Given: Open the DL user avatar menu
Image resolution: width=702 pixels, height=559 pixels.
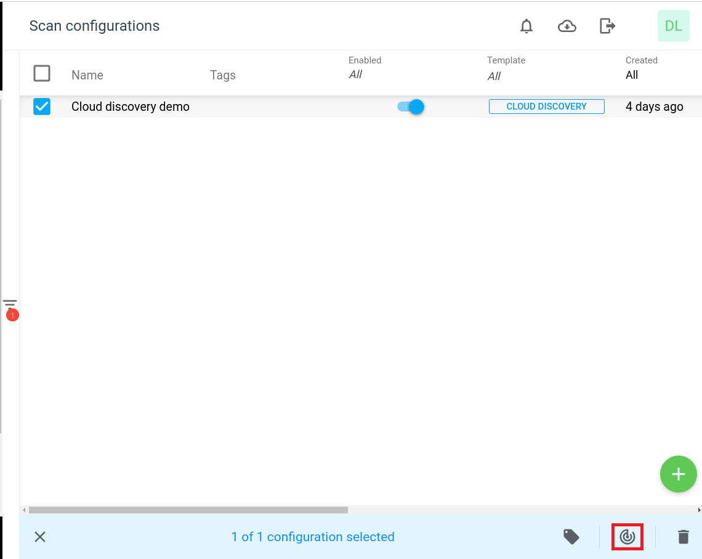Looking at the screenshot, I should (x=673, y=26).
